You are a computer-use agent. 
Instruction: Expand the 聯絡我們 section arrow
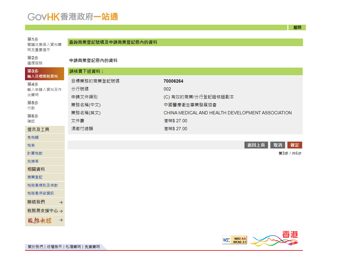pos(61,202)
